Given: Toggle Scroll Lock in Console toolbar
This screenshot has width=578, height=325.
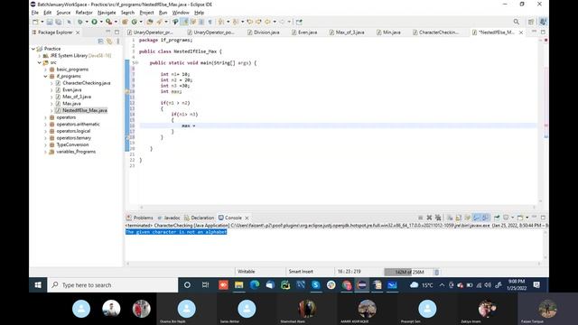Looking at the screenshot, I should (x=459, y=218).
